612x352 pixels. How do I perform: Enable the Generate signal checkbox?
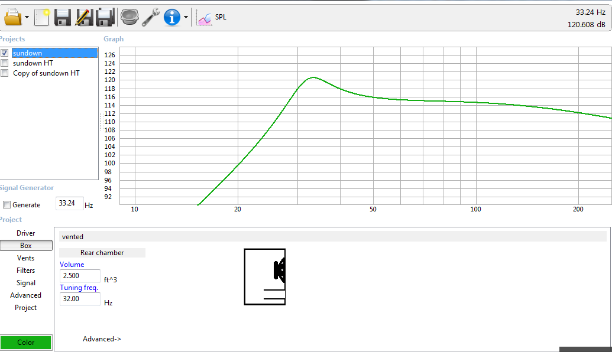tap(7, 205)
